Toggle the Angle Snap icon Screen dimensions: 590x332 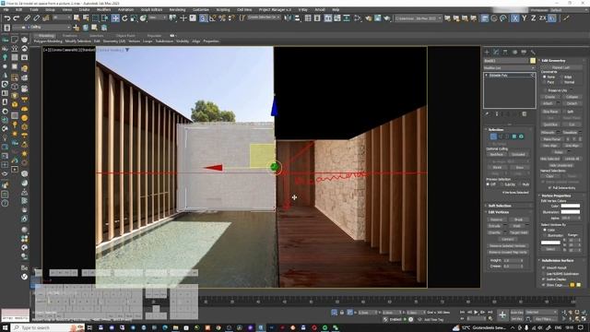coord(213,18)
